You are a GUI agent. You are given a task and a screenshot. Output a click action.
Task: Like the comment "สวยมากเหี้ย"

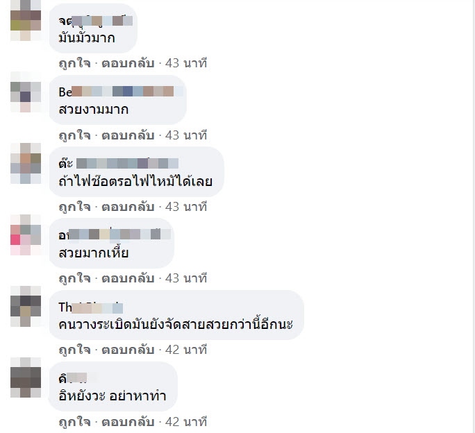tap(74, 278)
